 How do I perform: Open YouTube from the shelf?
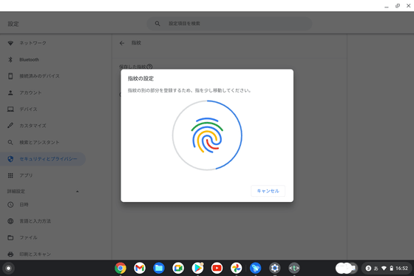tap(217, 268)
